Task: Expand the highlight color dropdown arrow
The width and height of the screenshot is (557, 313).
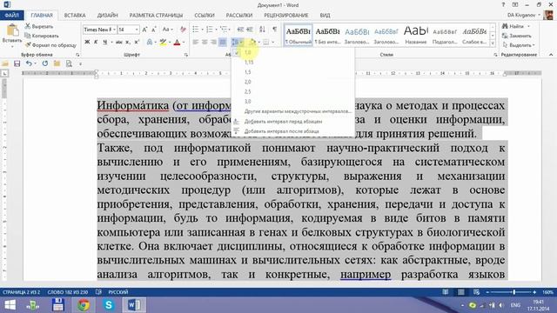Action: point(170,42)
